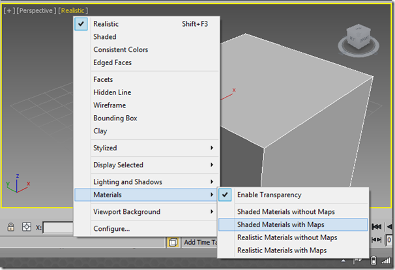Uncheck the Realistic shading mode
This screenshot has height=270, width=395.
point(106,23)
